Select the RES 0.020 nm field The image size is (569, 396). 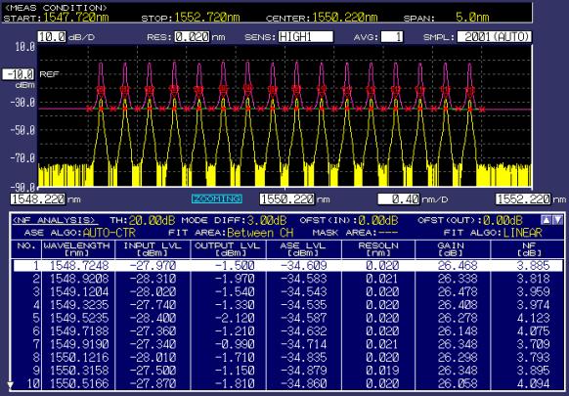coord(192,36)
